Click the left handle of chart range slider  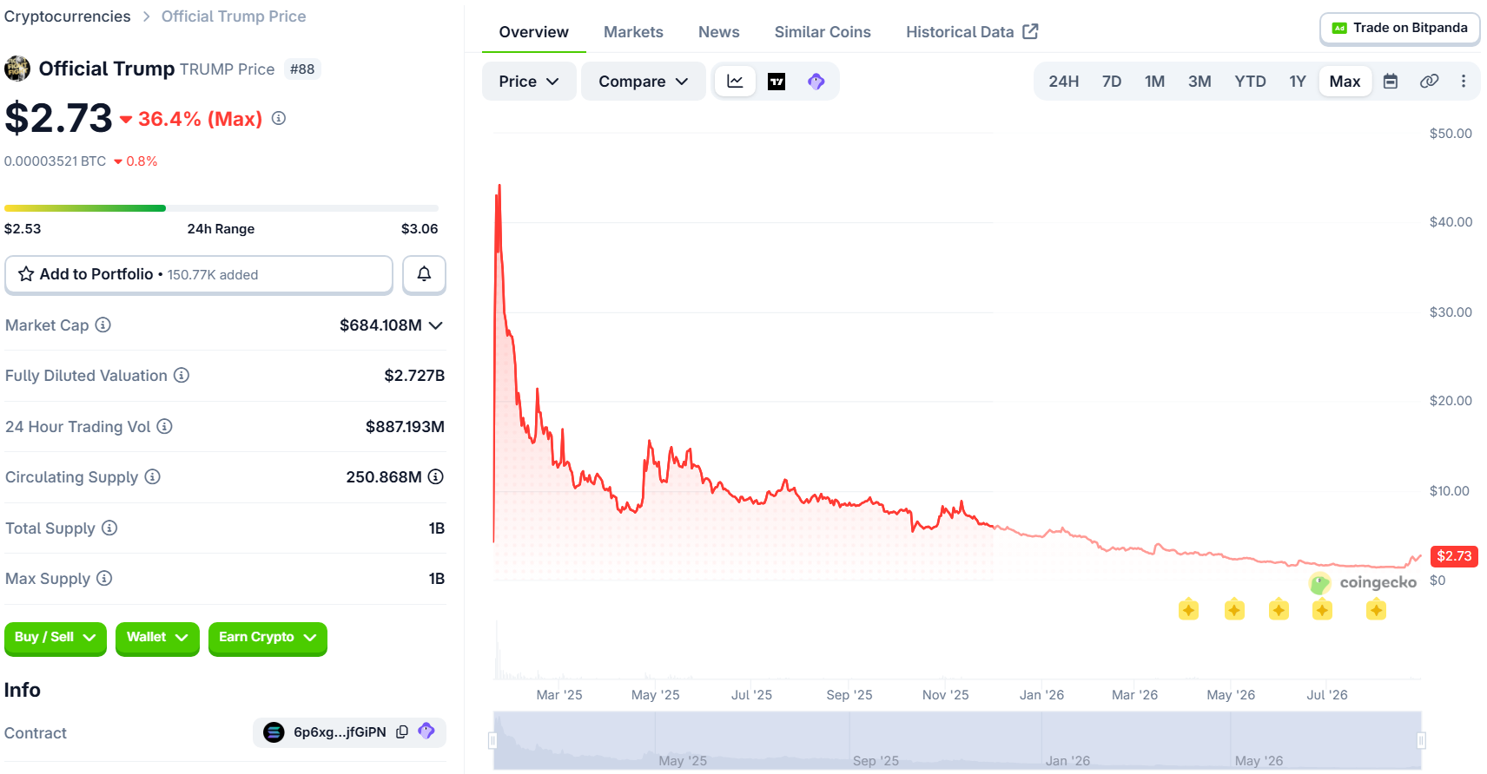pos(492,740)
